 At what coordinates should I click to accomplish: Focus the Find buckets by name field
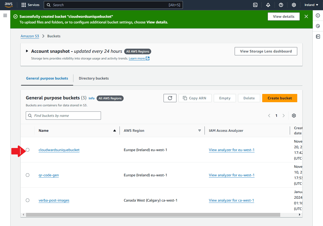tap(63, 116)
